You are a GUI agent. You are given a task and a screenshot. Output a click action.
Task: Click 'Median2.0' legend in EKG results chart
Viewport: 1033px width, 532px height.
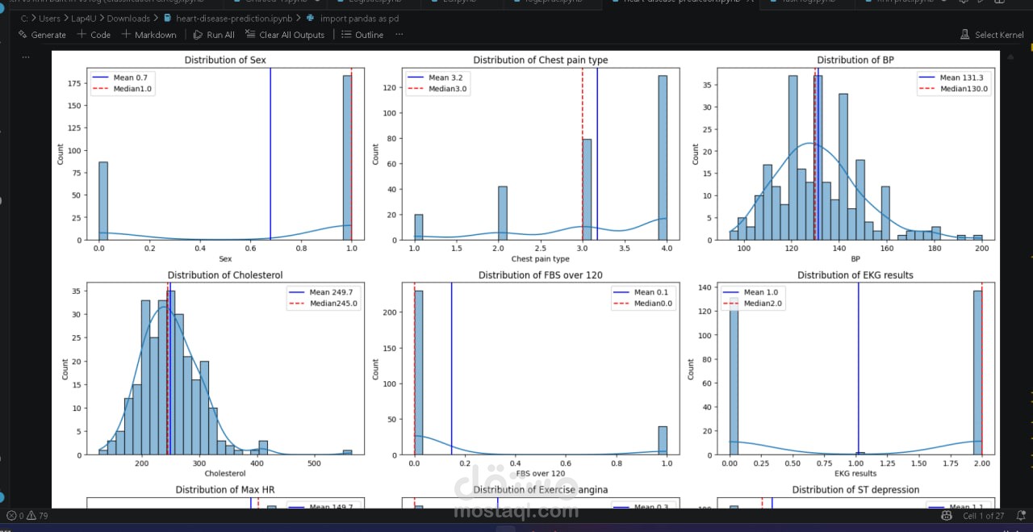[x=762, y=304]
